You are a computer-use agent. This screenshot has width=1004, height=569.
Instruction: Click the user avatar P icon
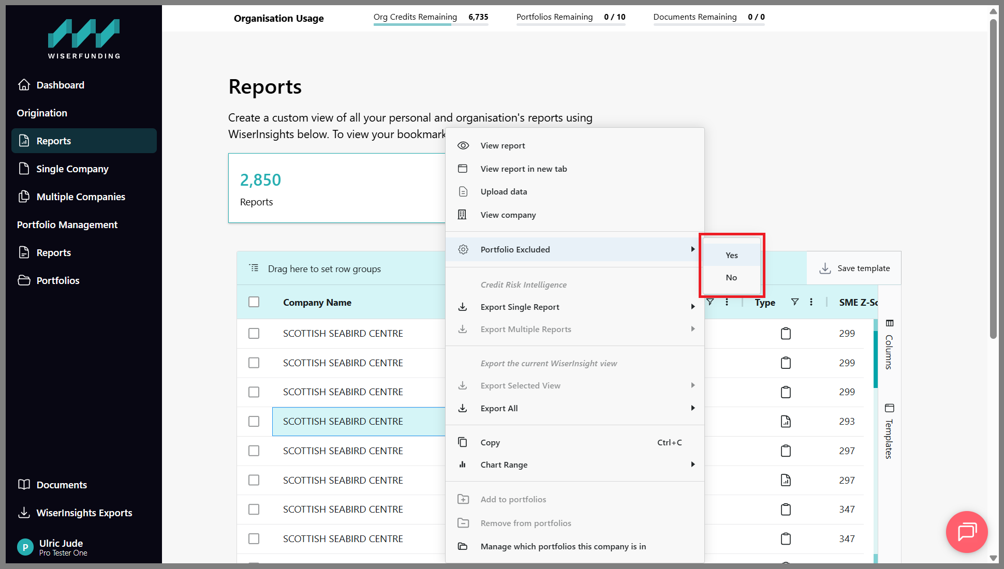pyautogui.click(x=25, y=547)
